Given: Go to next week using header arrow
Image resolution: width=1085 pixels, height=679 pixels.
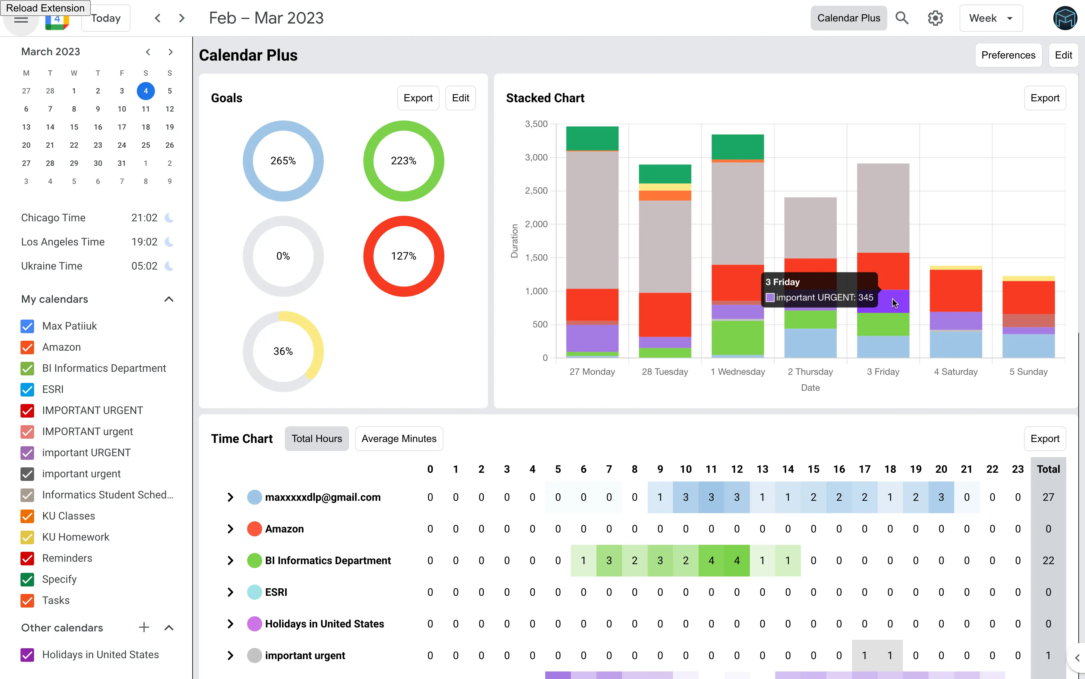Looking at the screenshot, I should click(x=181, y=18).
